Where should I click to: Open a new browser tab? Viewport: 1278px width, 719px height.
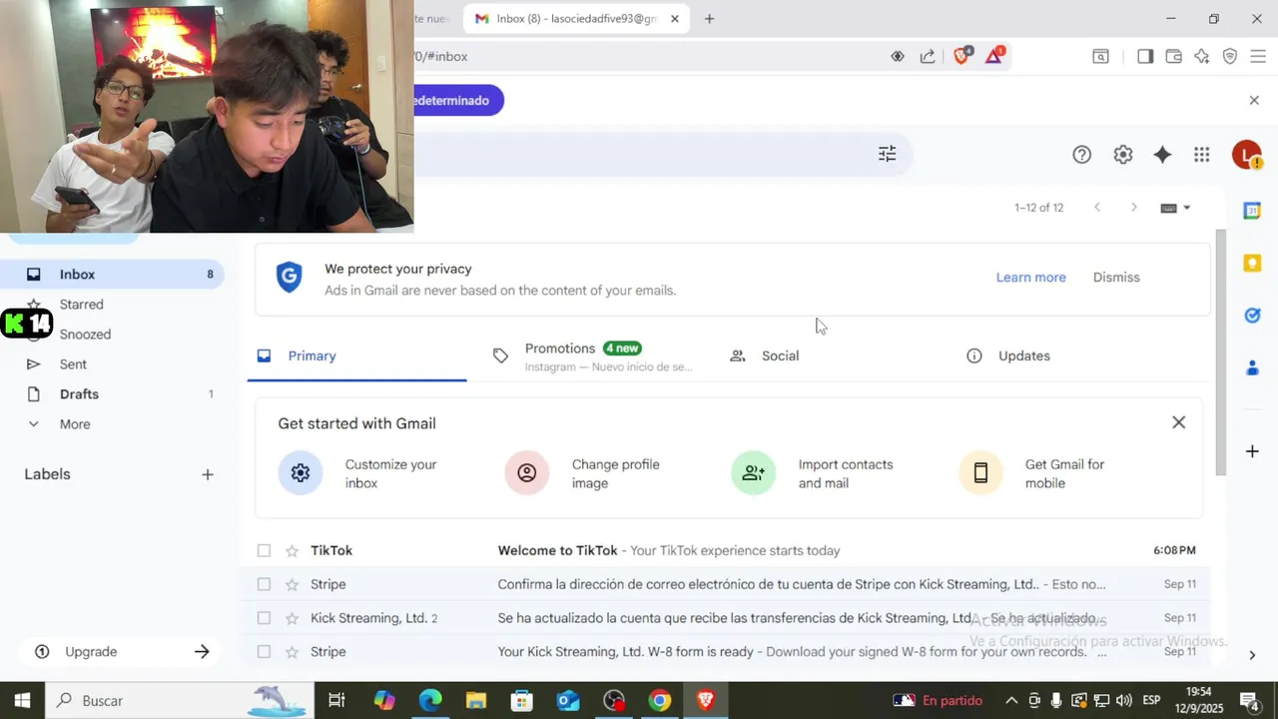point(709,19)
